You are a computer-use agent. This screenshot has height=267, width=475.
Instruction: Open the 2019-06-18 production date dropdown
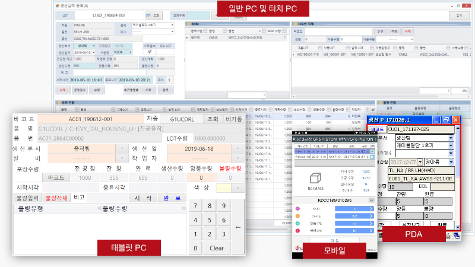238,149
